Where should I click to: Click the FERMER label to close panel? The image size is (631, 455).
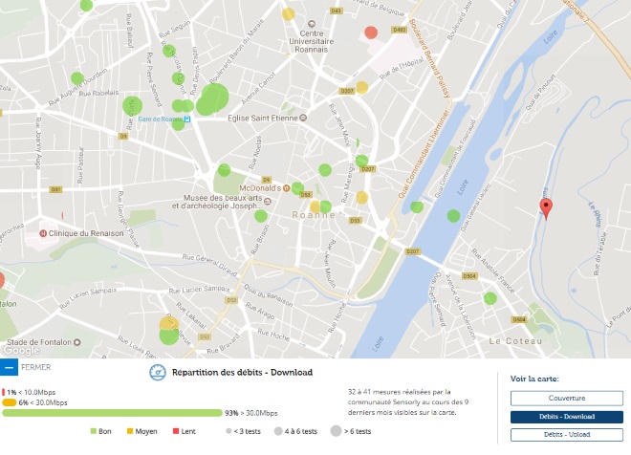(x=36, y=367)
